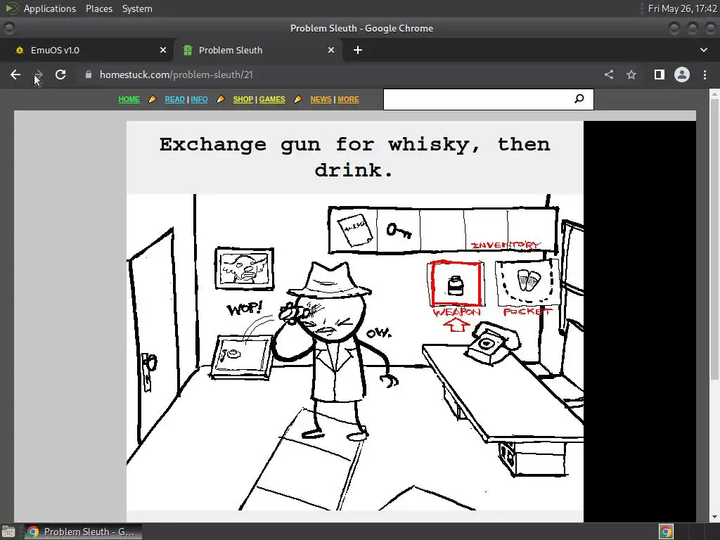Click the pocket slot item

(529, 280)
